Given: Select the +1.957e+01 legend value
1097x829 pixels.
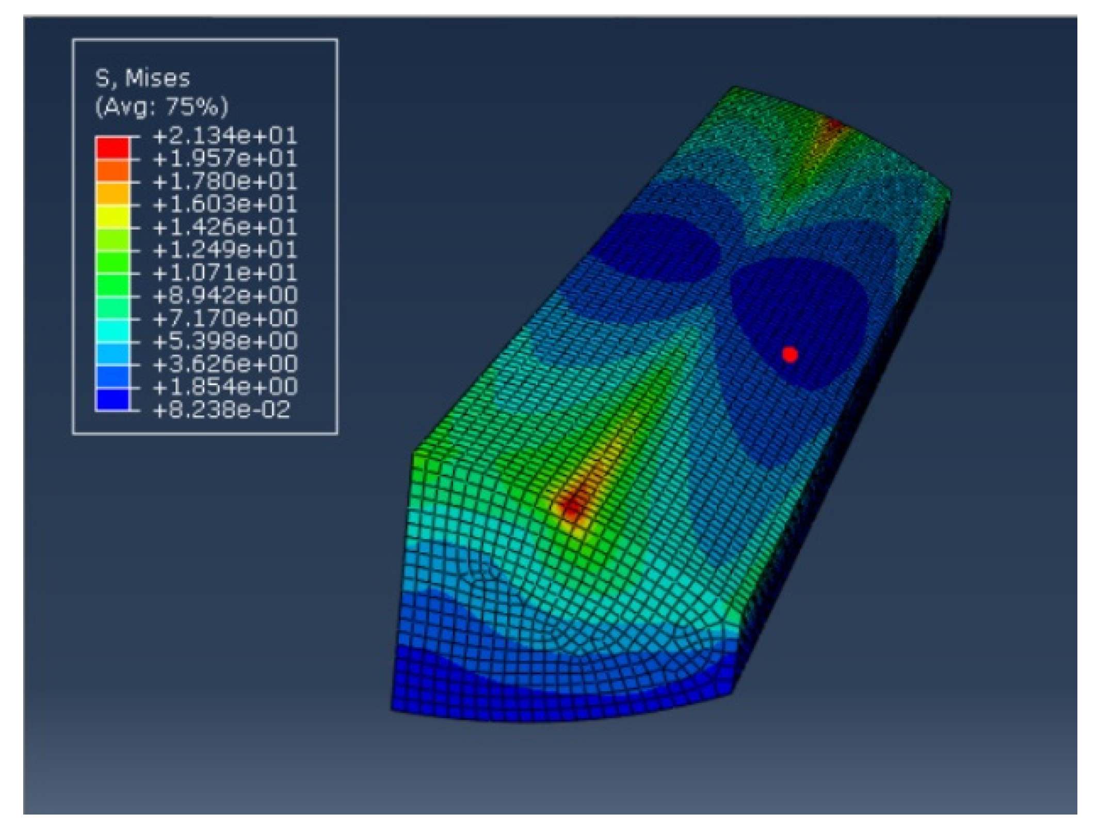Looking at the screenshot, I should [225, 159].
